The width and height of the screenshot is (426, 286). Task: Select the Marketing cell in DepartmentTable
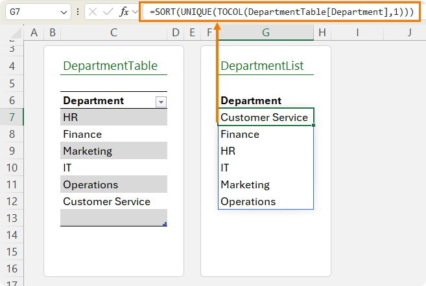click(113, 151)
